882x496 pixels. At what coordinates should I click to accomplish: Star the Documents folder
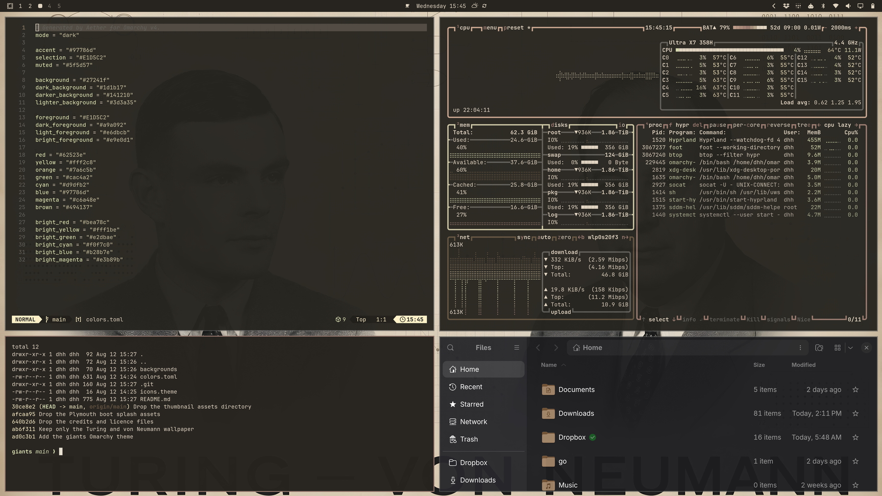856,390
